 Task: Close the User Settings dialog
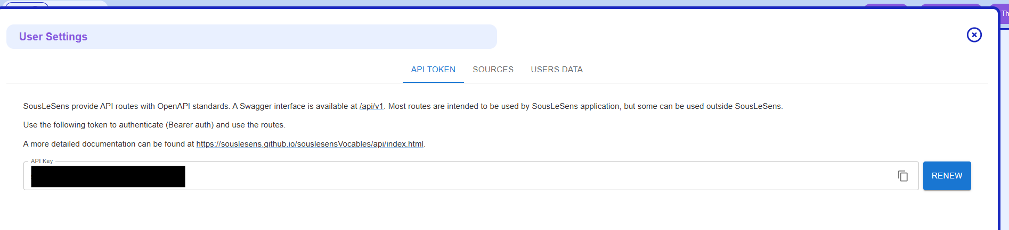(x=974, y=35)
